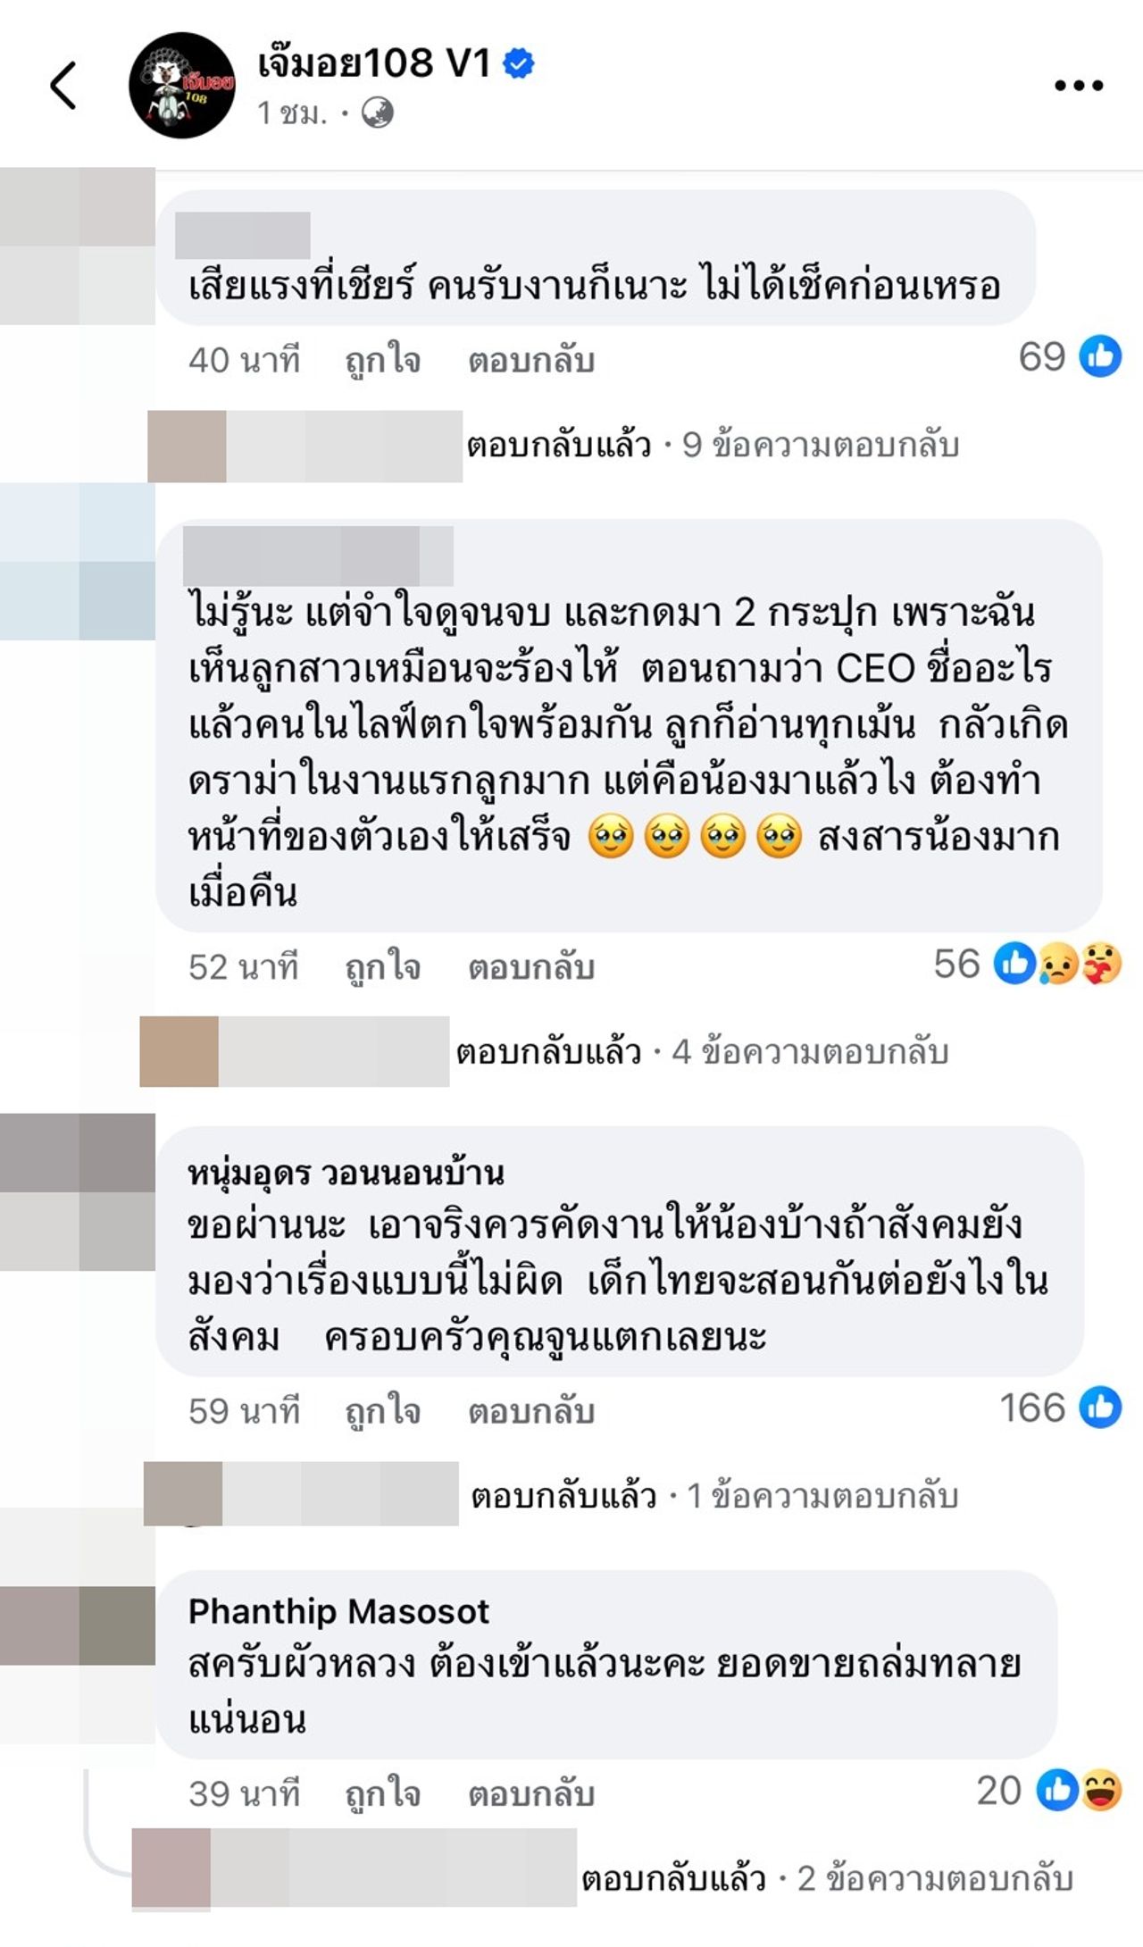This screenshot has width=1143, height=1947.
Task: Expand the 1 ข้อความตอบกลับ reply
Action: tap(822, 1496)
